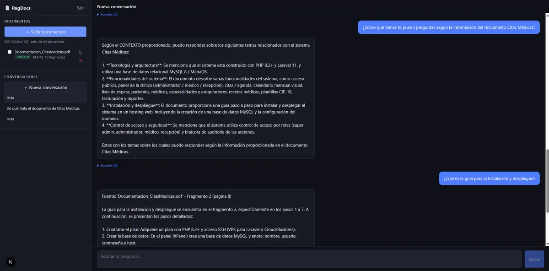Click the chat's vertical scrollbar thumb
Screen dimensions: 549x271
tap(547, 181)
